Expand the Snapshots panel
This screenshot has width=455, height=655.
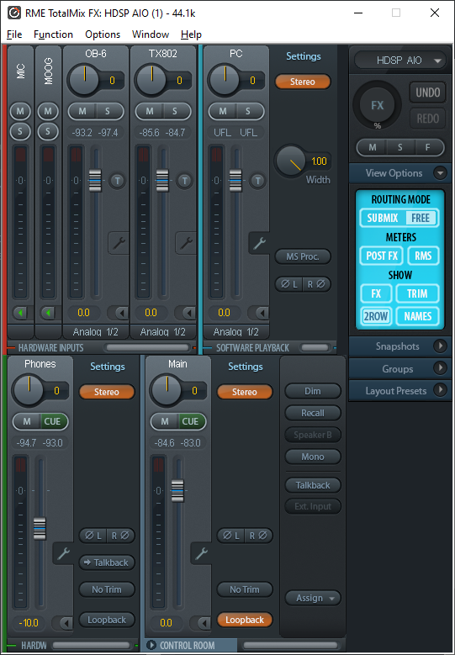(440, 346)
